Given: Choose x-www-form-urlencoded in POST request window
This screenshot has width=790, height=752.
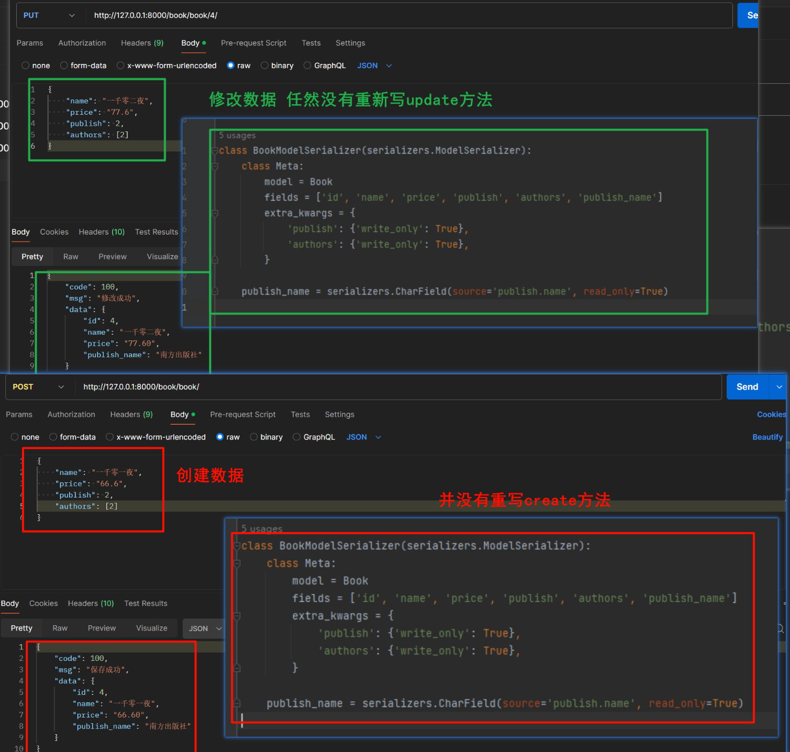Looking at the screenshot, I should pos(156,437).
